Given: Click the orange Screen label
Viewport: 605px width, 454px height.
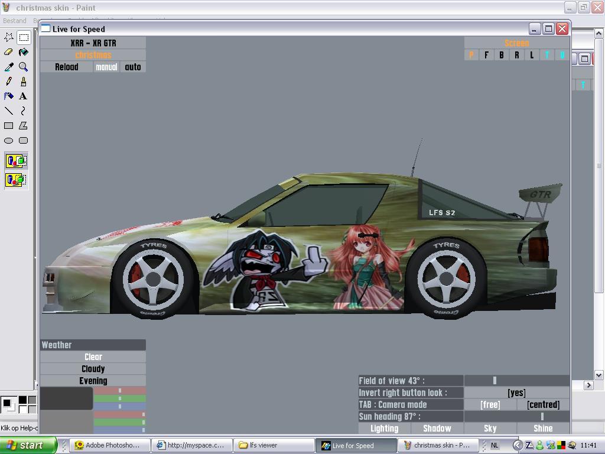Looking at the screenshot, I should pos(516,43).
